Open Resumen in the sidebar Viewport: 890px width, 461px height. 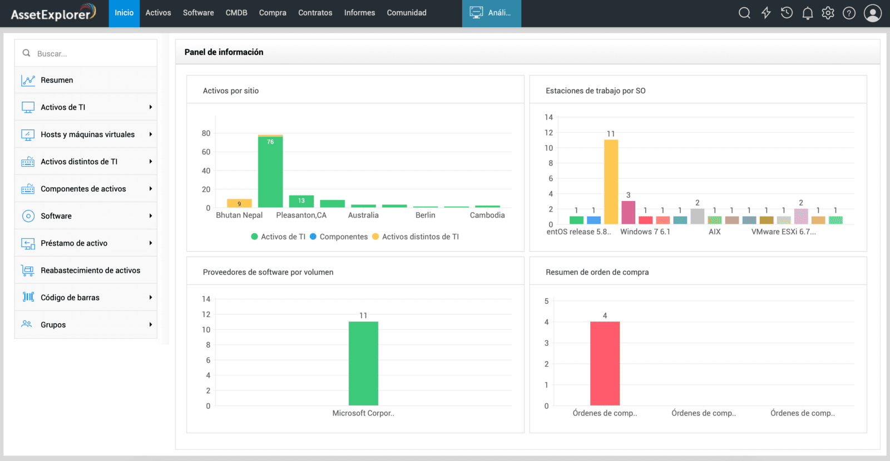click(x=86, y=80)
